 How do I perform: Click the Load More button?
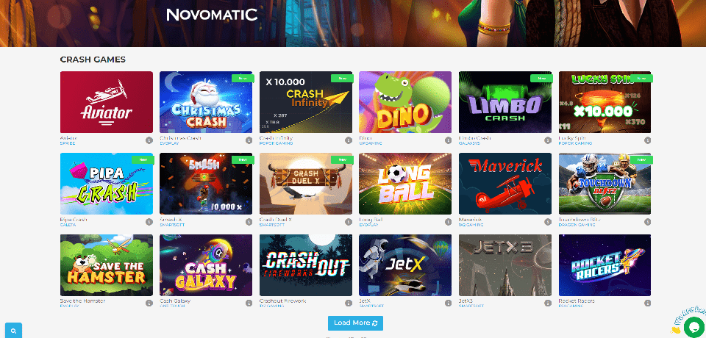[x=355, y=323]
